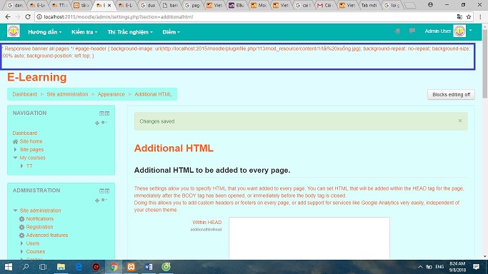Go to Dashboard in the breadcrumb
The height and width of the screenshot is (274, 488).
coord(24,94)
